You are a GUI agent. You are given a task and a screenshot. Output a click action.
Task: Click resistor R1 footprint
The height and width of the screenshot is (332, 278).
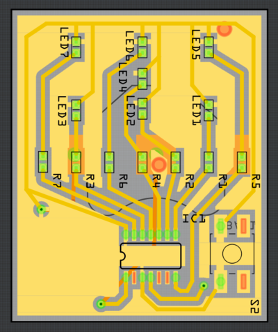pos(208,162)
